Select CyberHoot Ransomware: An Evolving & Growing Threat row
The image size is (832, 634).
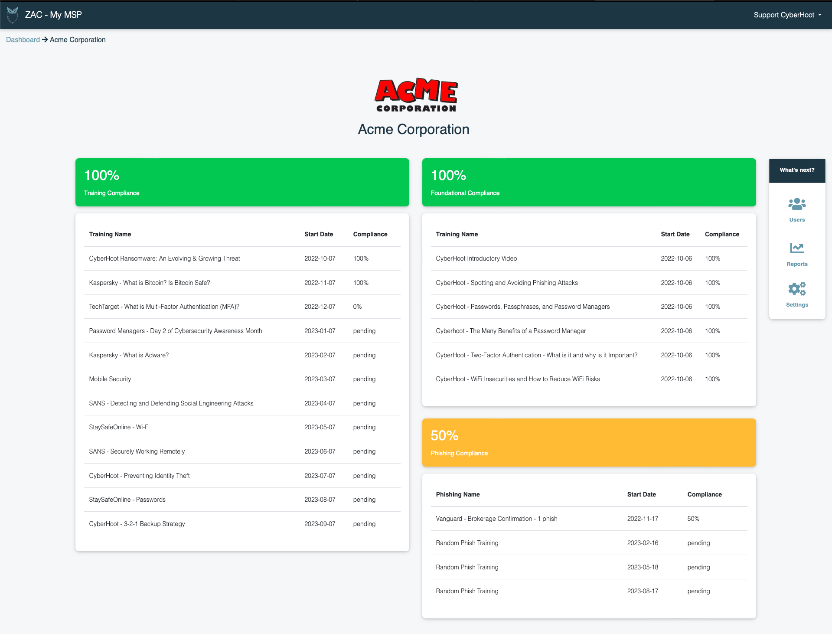[x=242, y=258]
